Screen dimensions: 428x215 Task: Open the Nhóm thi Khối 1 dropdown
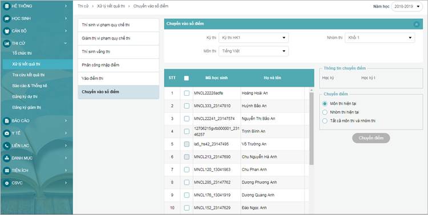click(380, 38)
